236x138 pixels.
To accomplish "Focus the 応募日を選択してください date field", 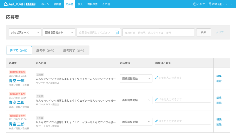I will point(99,32).
